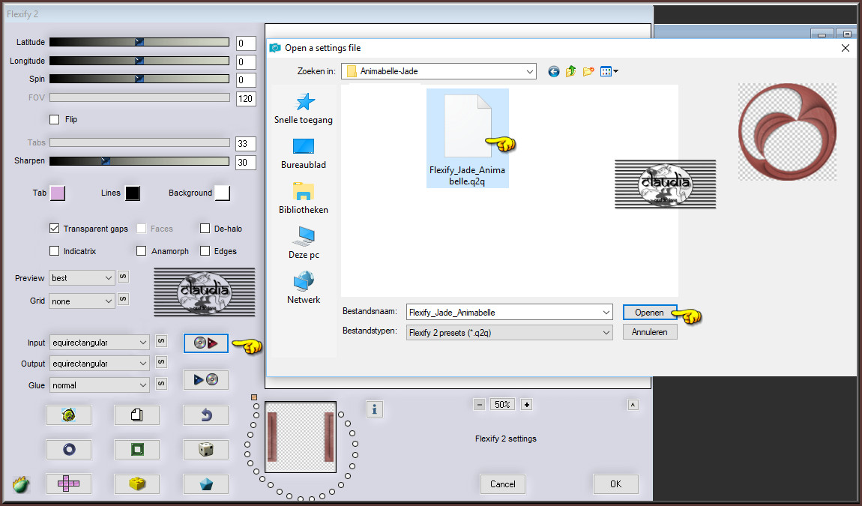Screen dimensions: 862x506
Task: Toggle the S lock beside Output
Action: click(x=161, y=363)
